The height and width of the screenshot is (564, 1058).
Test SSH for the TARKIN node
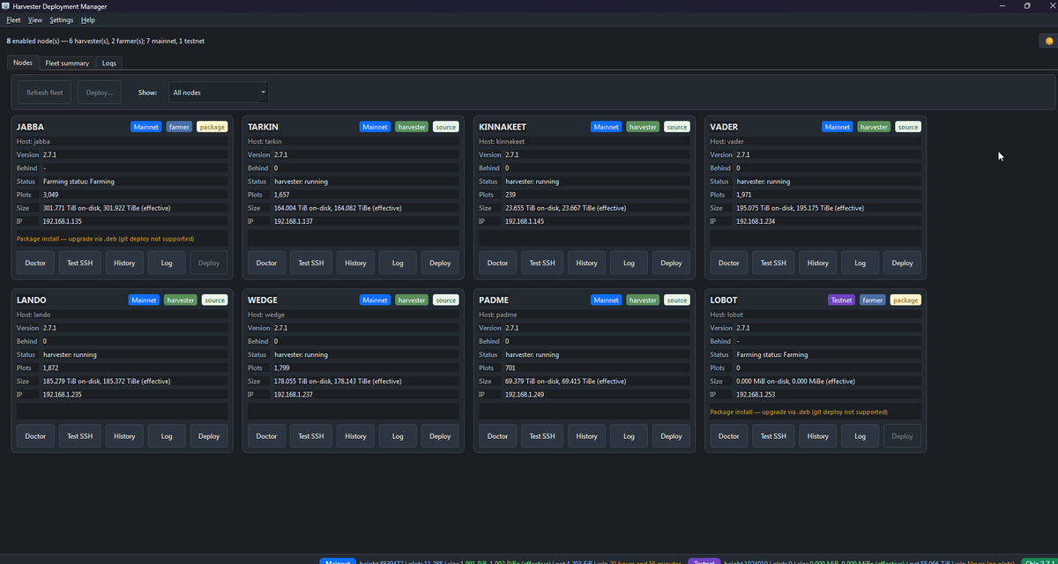click(x=310, y=263)
